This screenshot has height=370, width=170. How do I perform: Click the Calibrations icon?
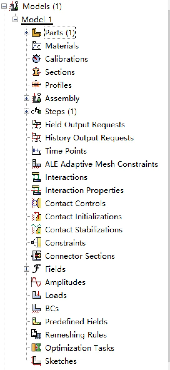tap(36, 59)
